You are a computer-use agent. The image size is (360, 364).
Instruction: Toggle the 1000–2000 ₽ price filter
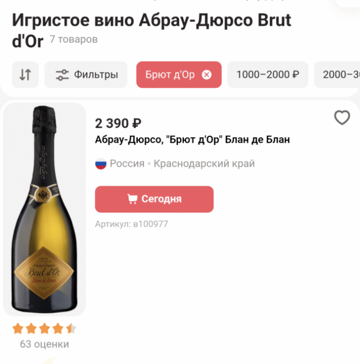[267, 75]
